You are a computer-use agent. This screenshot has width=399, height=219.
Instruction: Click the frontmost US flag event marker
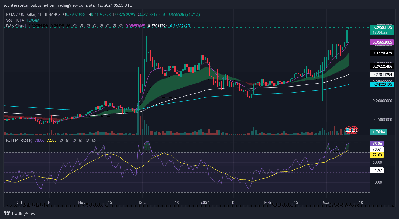[x=348, y=130]
